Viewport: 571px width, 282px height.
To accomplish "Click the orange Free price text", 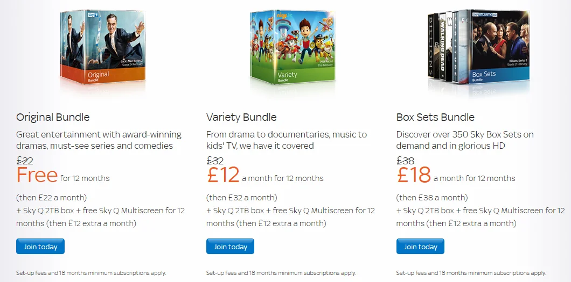I will click(x=37, y=175).
